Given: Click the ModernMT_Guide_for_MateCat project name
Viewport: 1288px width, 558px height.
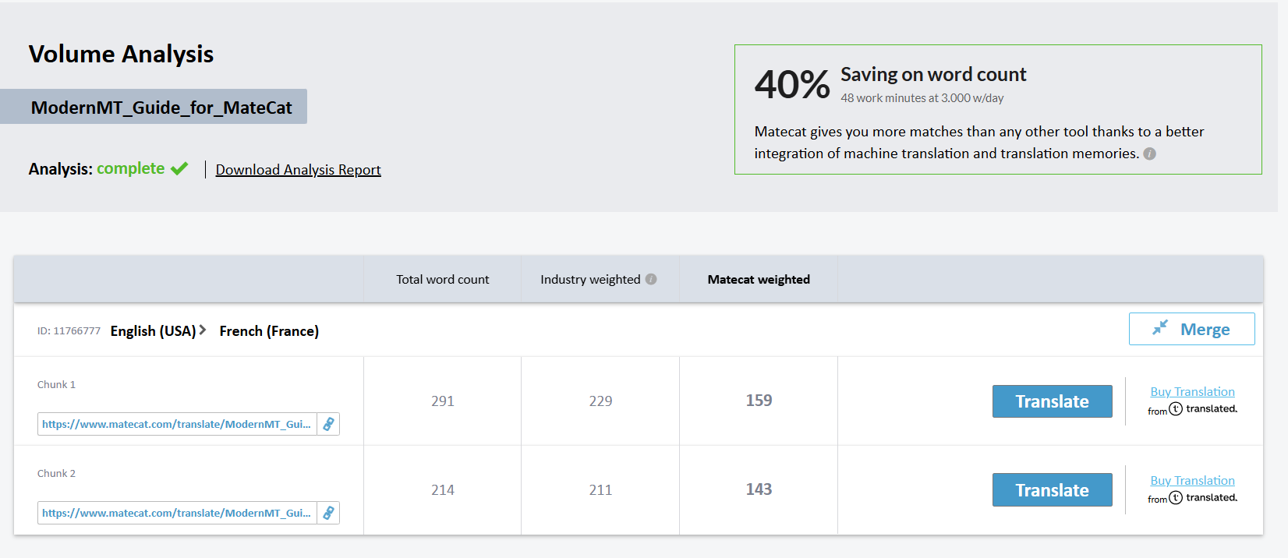Looking at the screenshot, I should click(161, 108).
